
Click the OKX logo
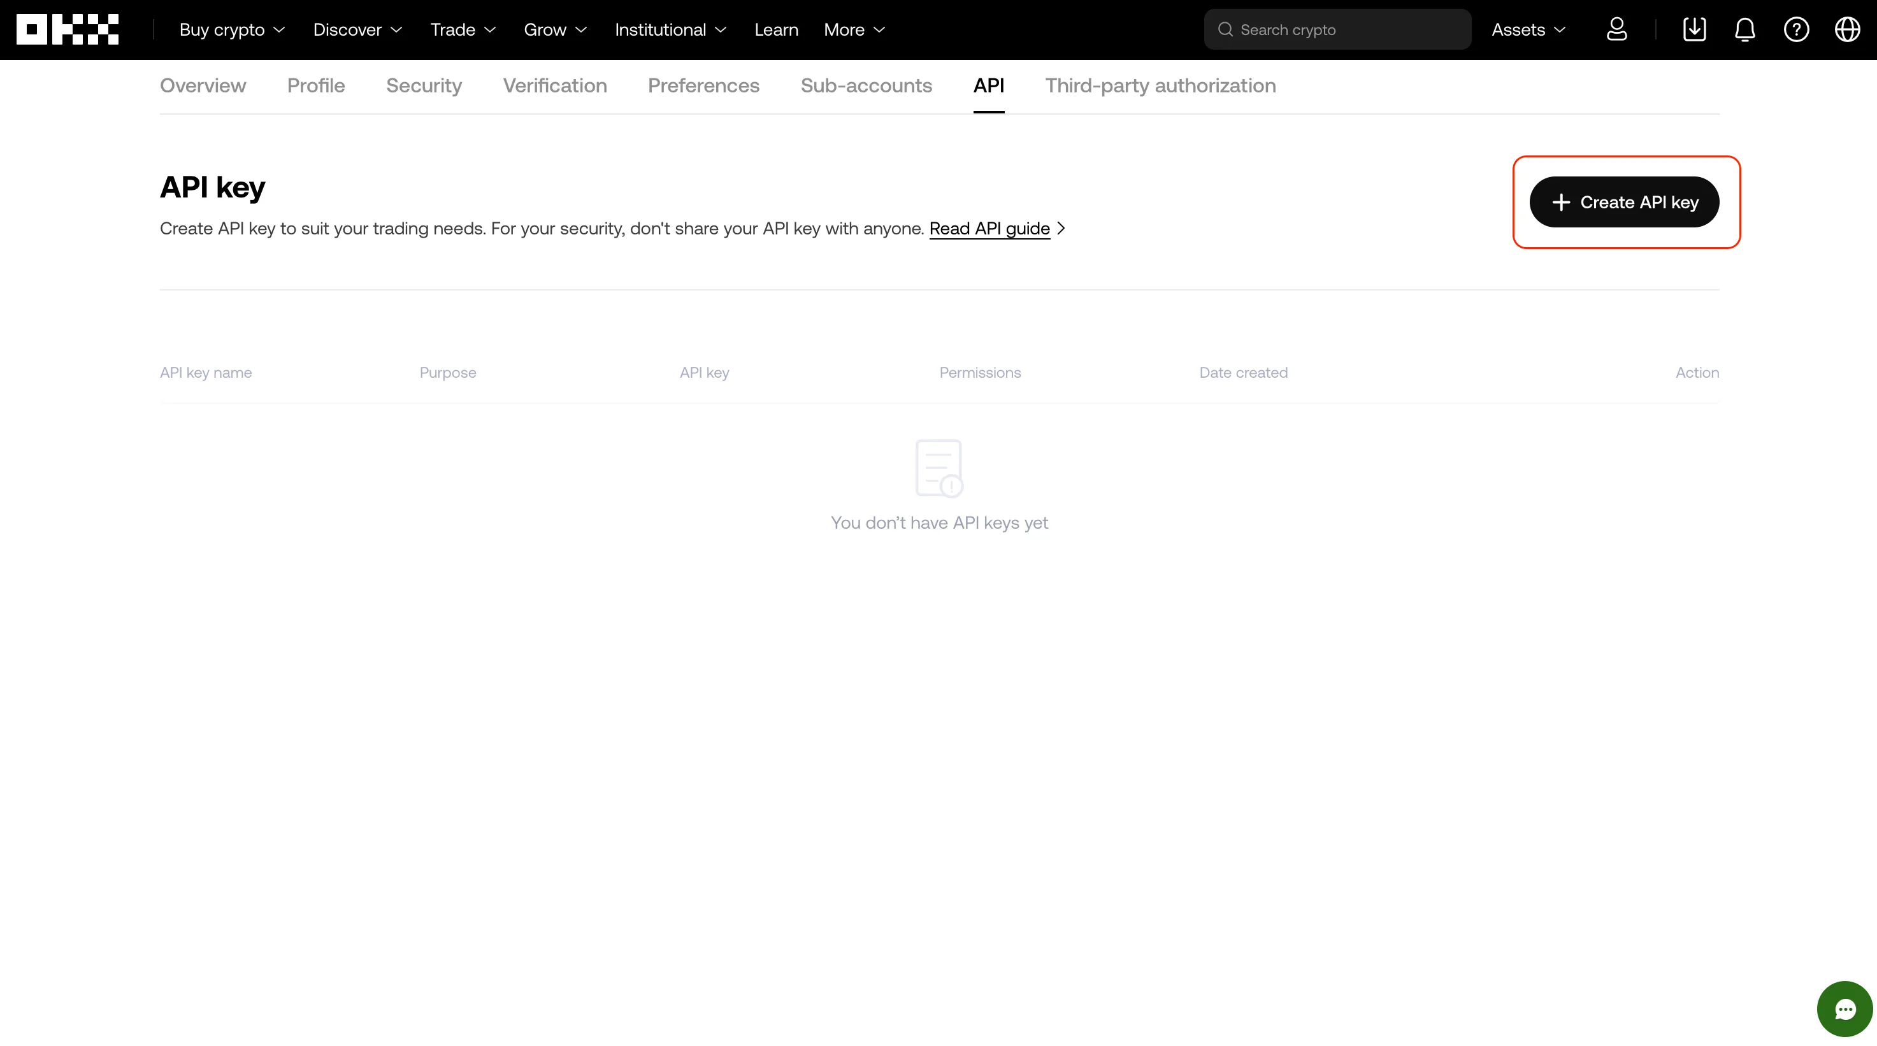click(x=67, y=29)
